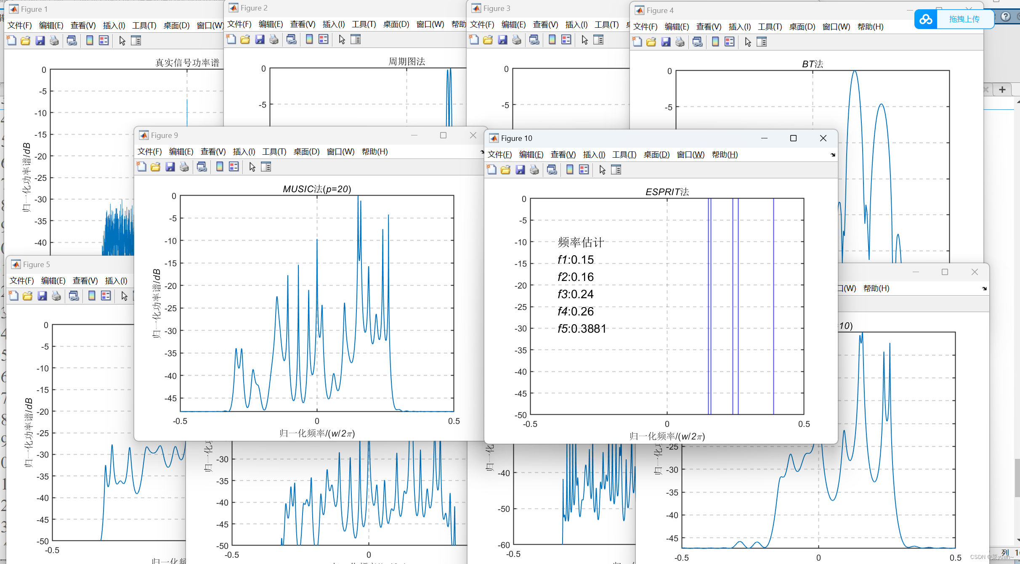Toggle Insert Legend icon in Figure 10
The width and height of the screenshot is (1020, 564).
point(584,170)
